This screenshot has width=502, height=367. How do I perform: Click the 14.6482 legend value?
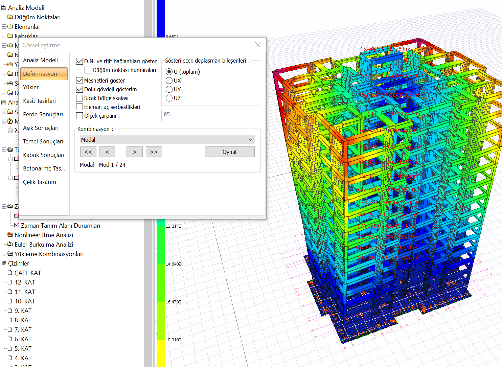(x=174, y=264)
